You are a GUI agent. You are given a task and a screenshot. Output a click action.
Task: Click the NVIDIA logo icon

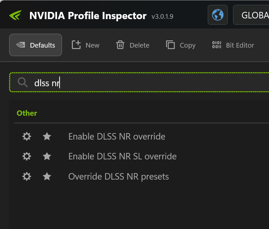tap(16, 15)
